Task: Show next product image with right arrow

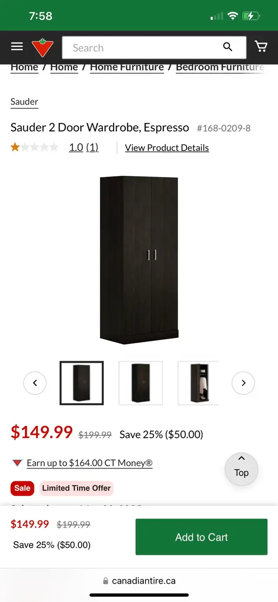Action: click(x=243, y=383)
